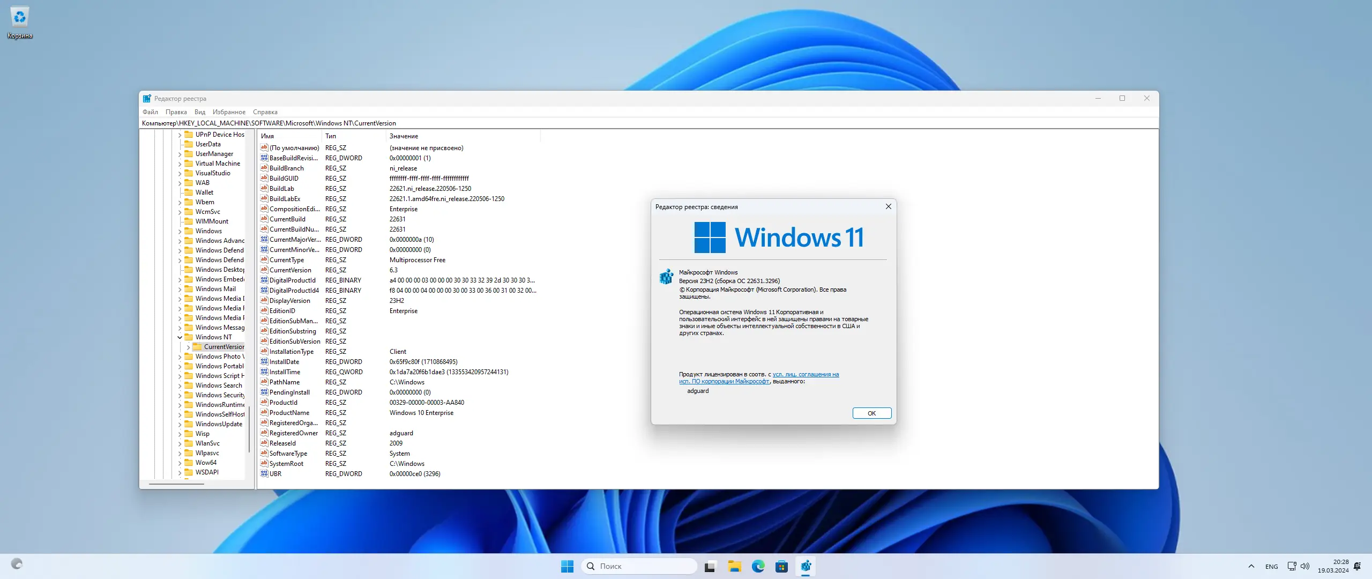
Task: Click the tree pane horizontal scrollbar
Action: click(x=176, y=484)
